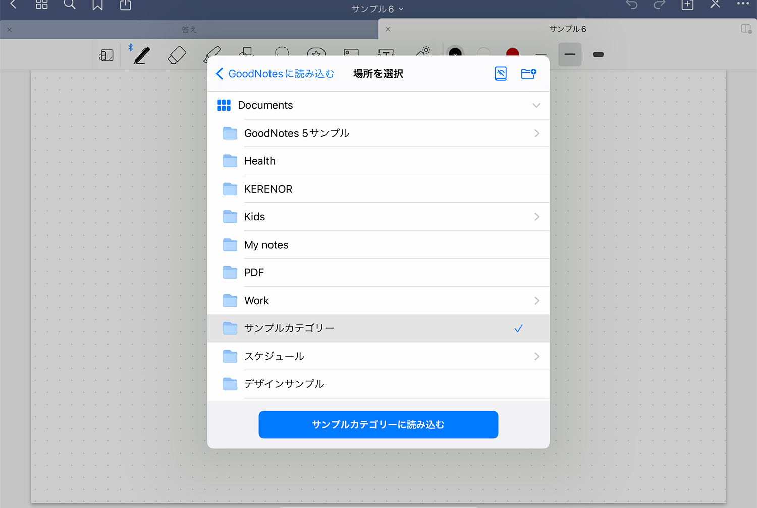
Task: Select the Text tool
Action: (386, 52)
